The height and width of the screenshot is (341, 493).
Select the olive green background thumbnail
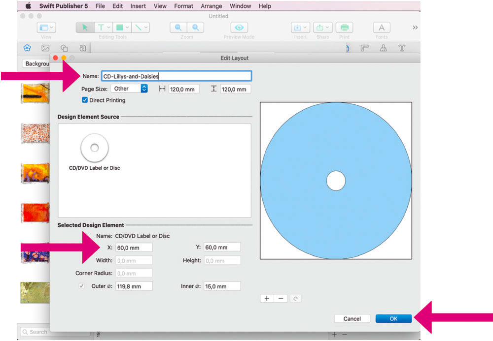[x=35, y=292]
